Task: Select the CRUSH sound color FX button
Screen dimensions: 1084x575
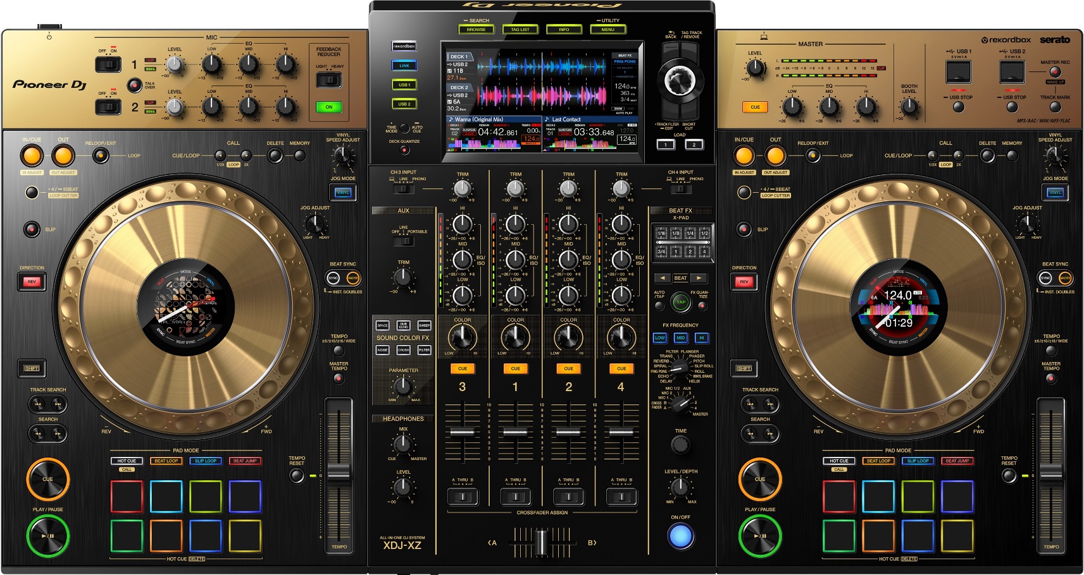Action: click(x=403, y=349)
